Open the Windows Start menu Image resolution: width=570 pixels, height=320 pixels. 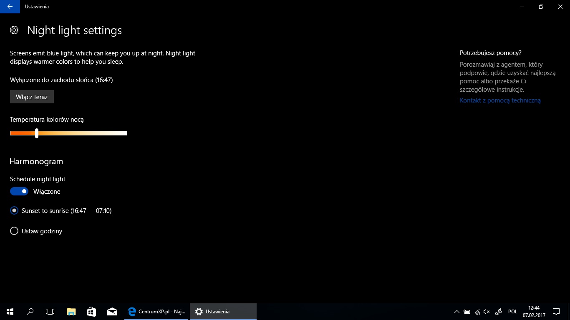(10, 311)
